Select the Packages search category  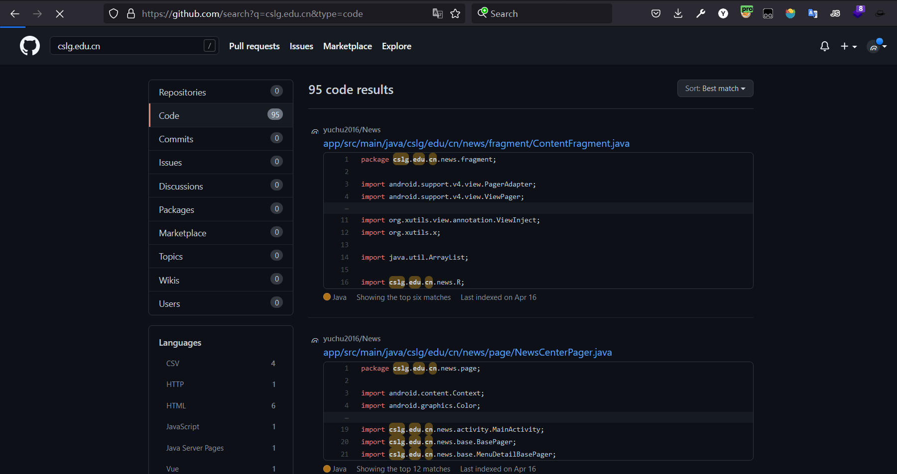coord(221,209)
